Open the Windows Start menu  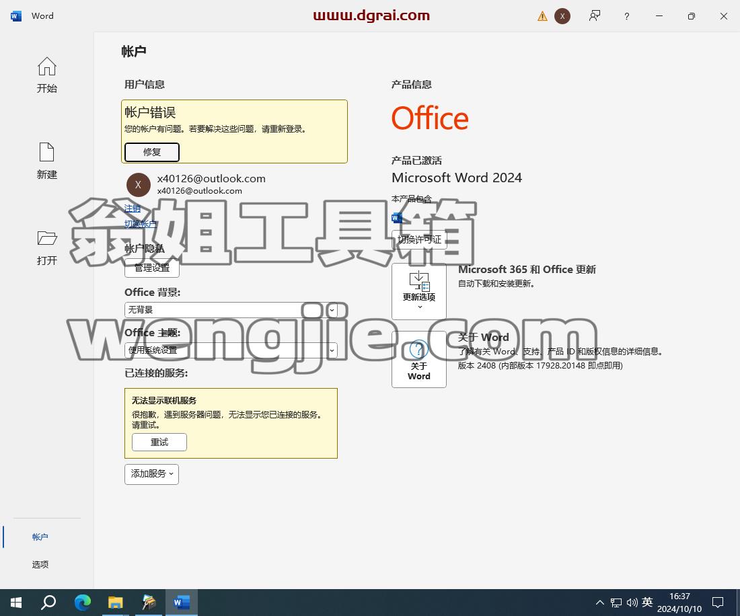16,603
